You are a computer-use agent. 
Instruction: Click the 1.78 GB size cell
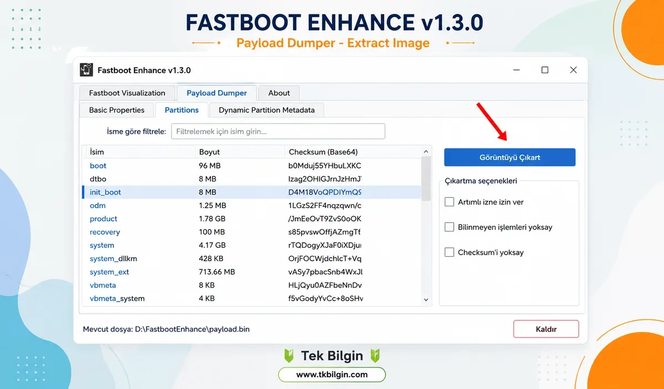(212, 219)
